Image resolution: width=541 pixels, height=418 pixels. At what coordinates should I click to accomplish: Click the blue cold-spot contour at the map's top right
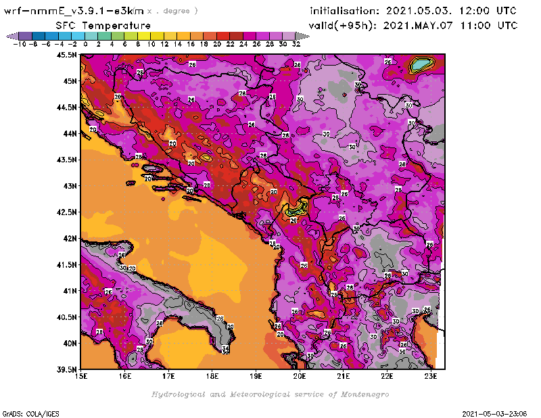tap(421, 64)
